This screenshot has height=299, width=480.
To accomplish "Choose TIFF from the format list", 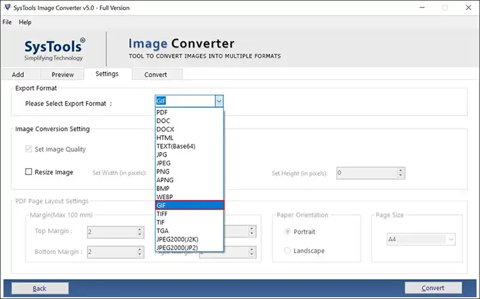I will point(189,214).
